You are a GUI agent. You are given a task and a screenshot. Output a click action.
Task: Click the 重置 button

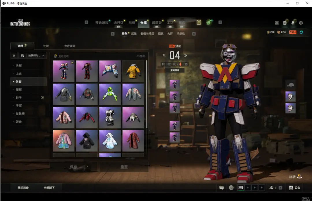coord(124,167)
